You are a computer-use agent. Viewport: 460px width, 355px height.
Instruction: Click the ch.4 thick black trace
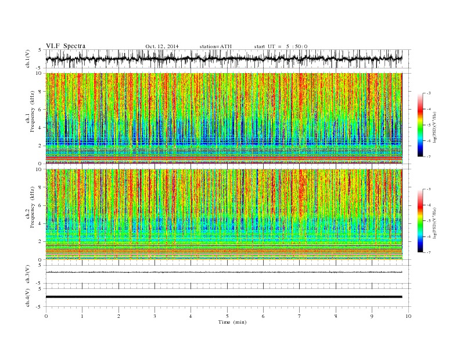pos(224,297)
